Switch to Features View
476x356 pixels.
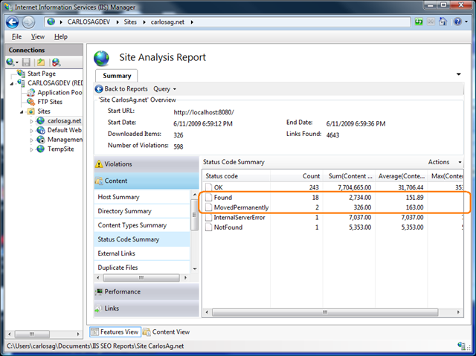pos(115,332)
